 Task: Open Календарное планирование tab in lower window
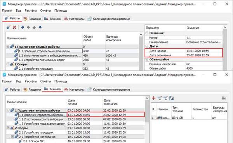[x=109, y=90]
